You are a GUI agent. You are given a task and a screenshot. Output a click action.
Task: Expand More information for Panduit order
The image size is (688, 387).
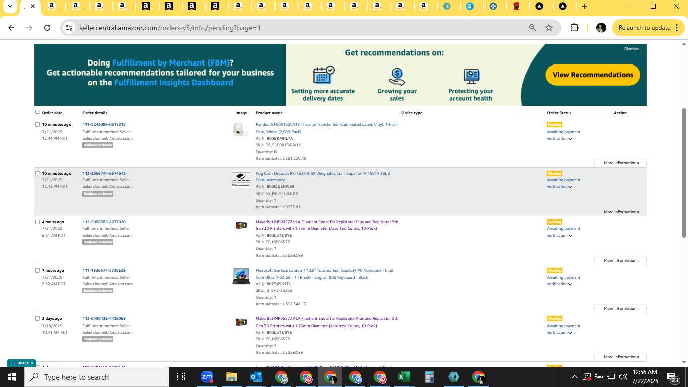[x=620, y=163]
